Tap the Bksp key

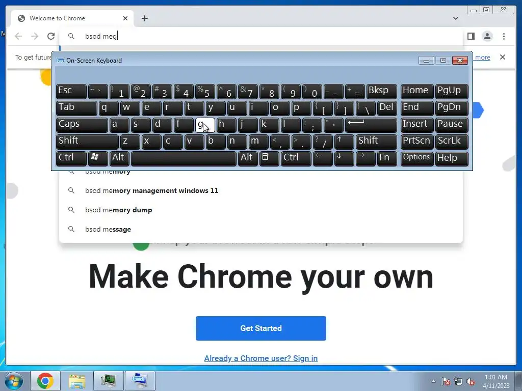coord(381,92)
